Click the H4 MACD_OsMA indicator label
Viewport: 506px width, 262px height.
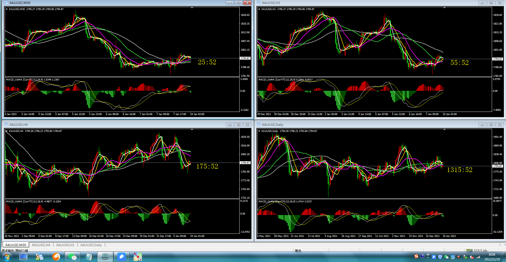(33, 201)
